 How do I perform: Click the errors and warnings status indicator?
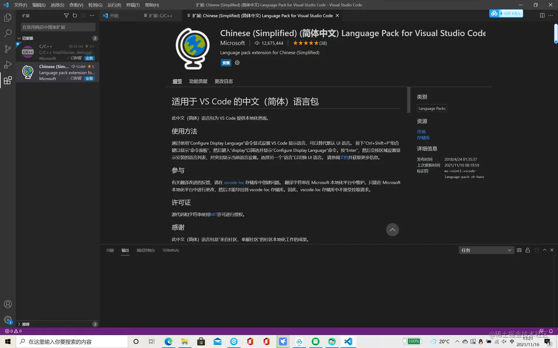click(x=13, y=331)
